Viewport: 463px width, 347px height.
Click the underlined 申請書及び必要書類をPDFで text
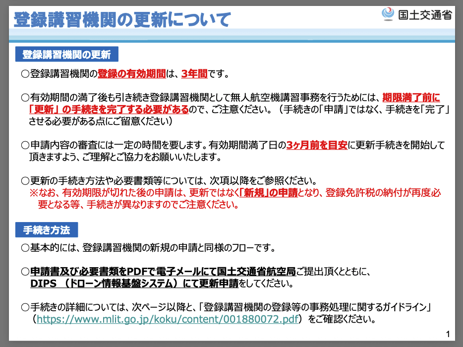(x=93, y=272)
